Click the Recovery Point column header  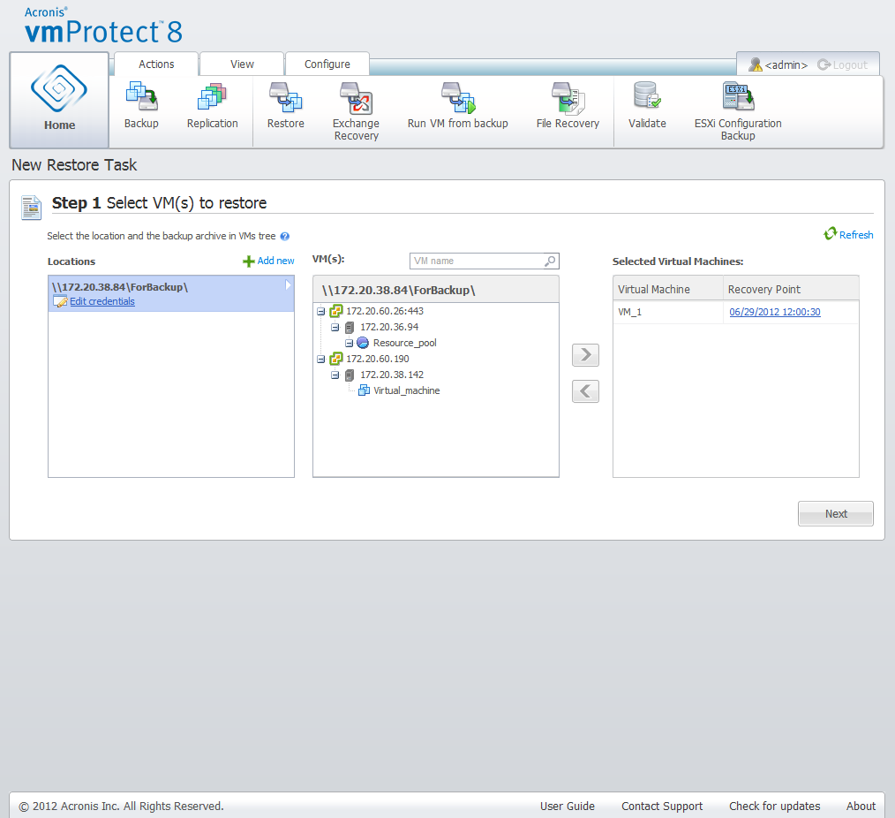[791, 289]
